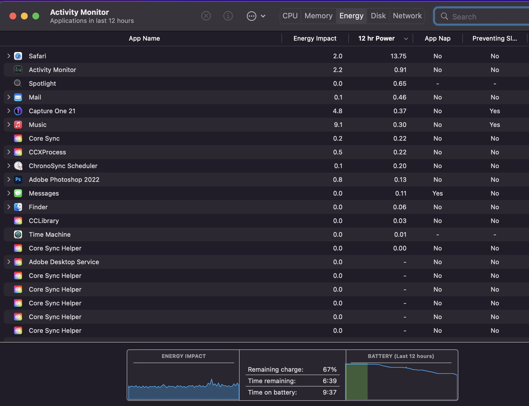Screen dimensions: 529x406
Task: Expand the Adobe Desktop Service row
Action: coord(9,262)
